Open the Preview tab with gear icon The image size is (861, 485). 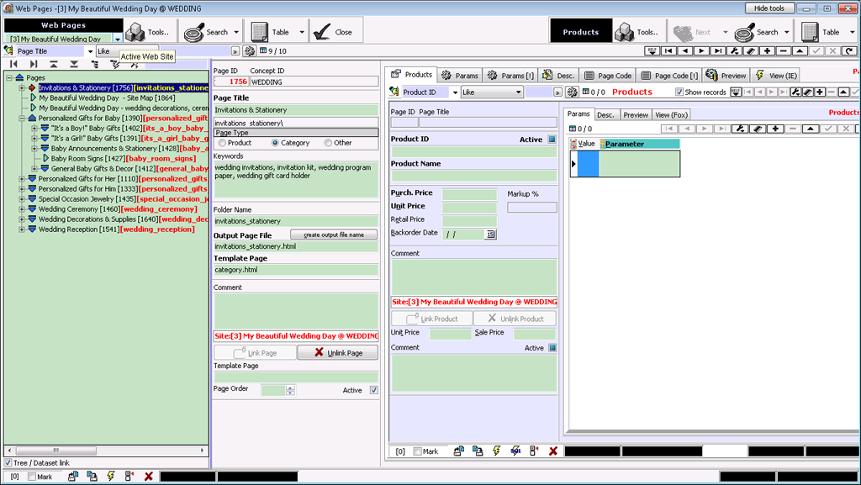[x=726, y=76]
